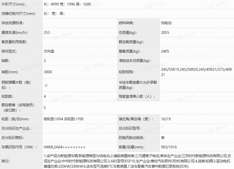234x169 pixels.
Task: Select the ABS value 有
Action: [x=163, y=138]
